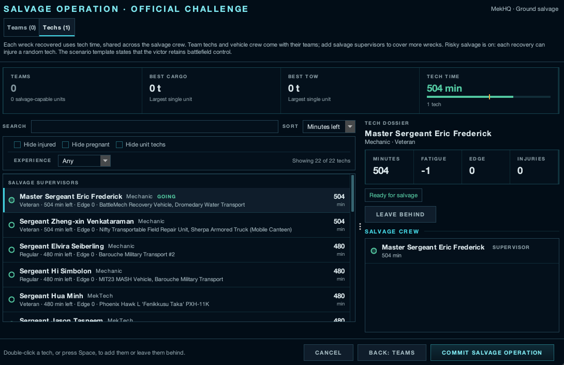Click status circle for Sergeant Hi Simbolon
The image size is (564, 365).
click(x=11, y=274)
